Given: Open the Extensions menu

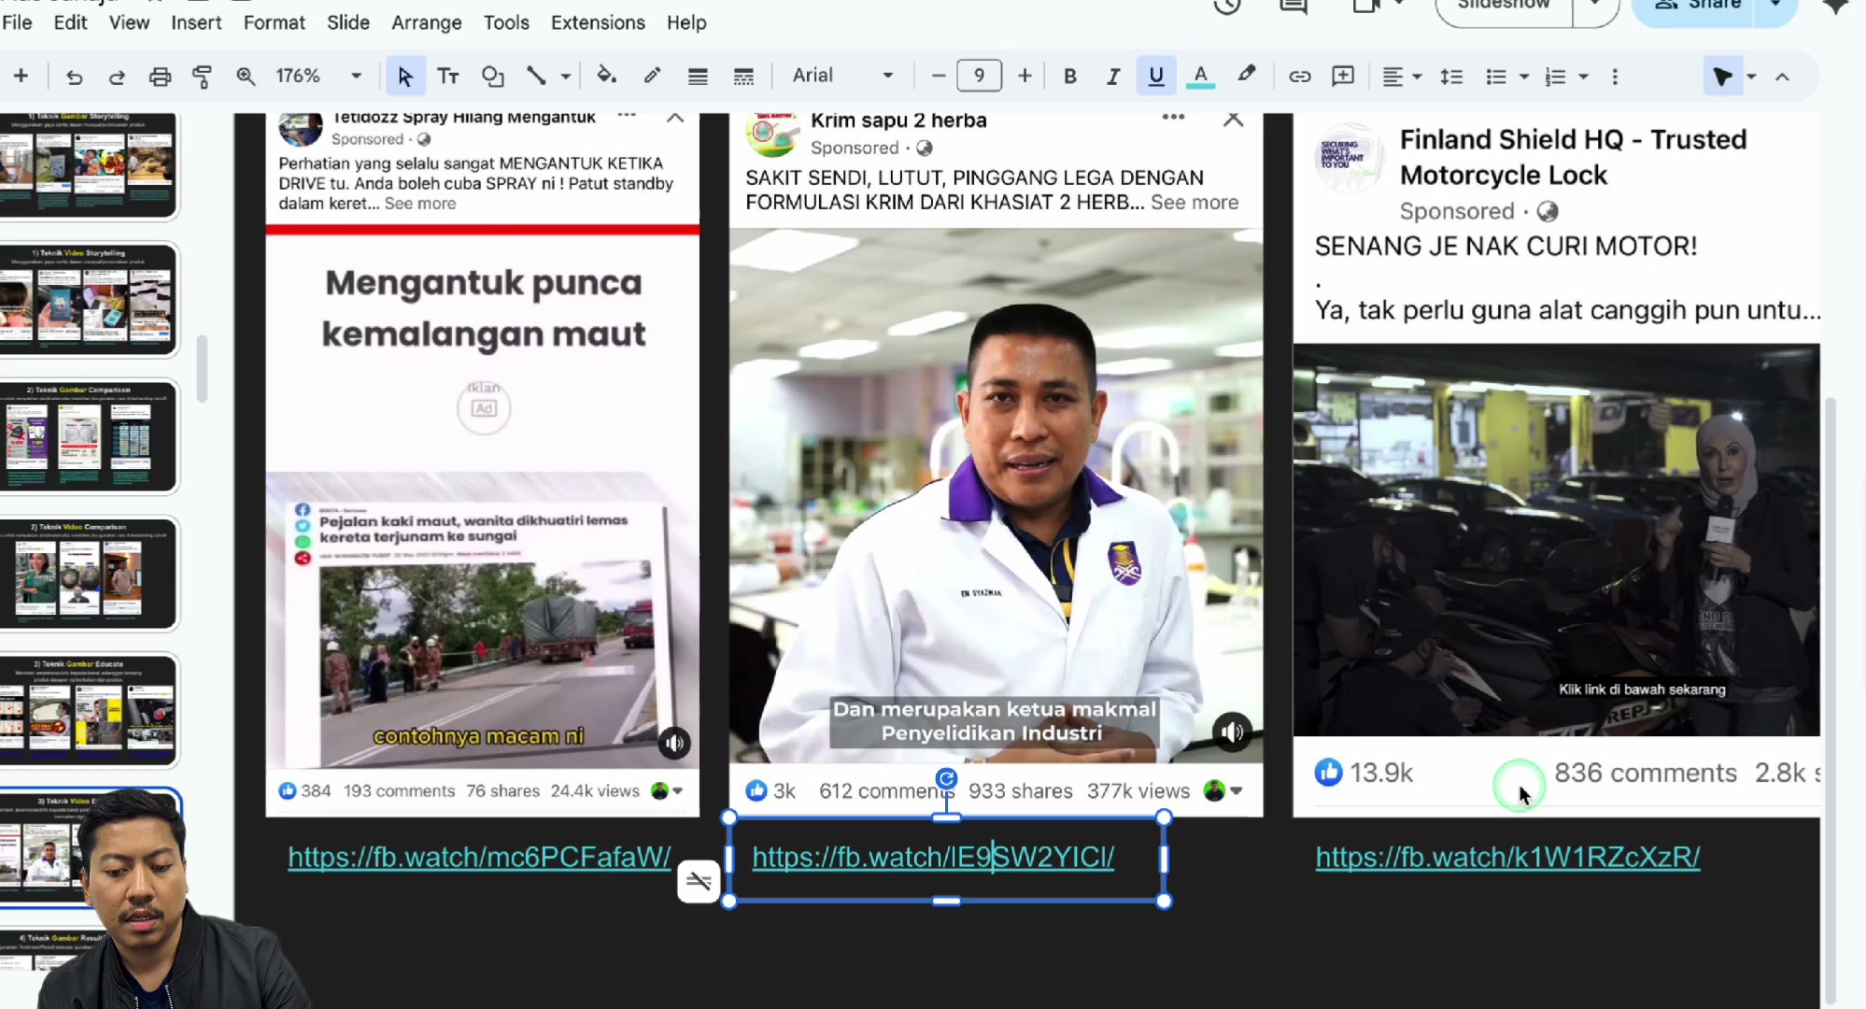Looking at the screenshot, I should 598,22.
